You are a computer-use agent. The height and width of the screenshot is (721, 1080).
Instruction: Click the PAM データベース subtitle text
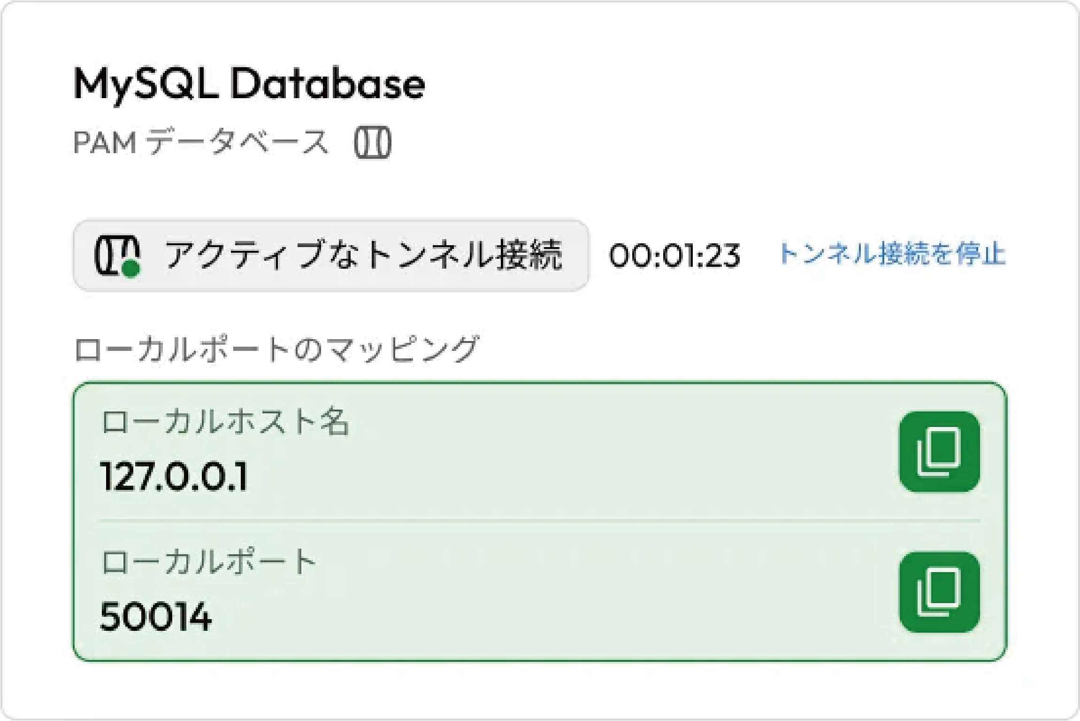201,142
